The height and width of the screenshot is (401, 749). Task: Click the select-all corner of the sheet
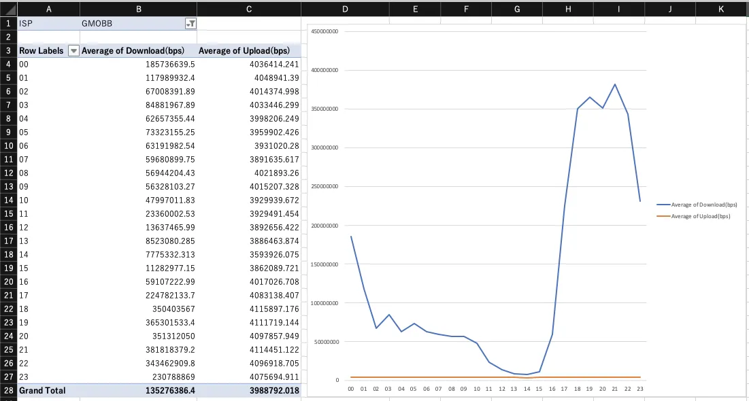pos(7,9)
